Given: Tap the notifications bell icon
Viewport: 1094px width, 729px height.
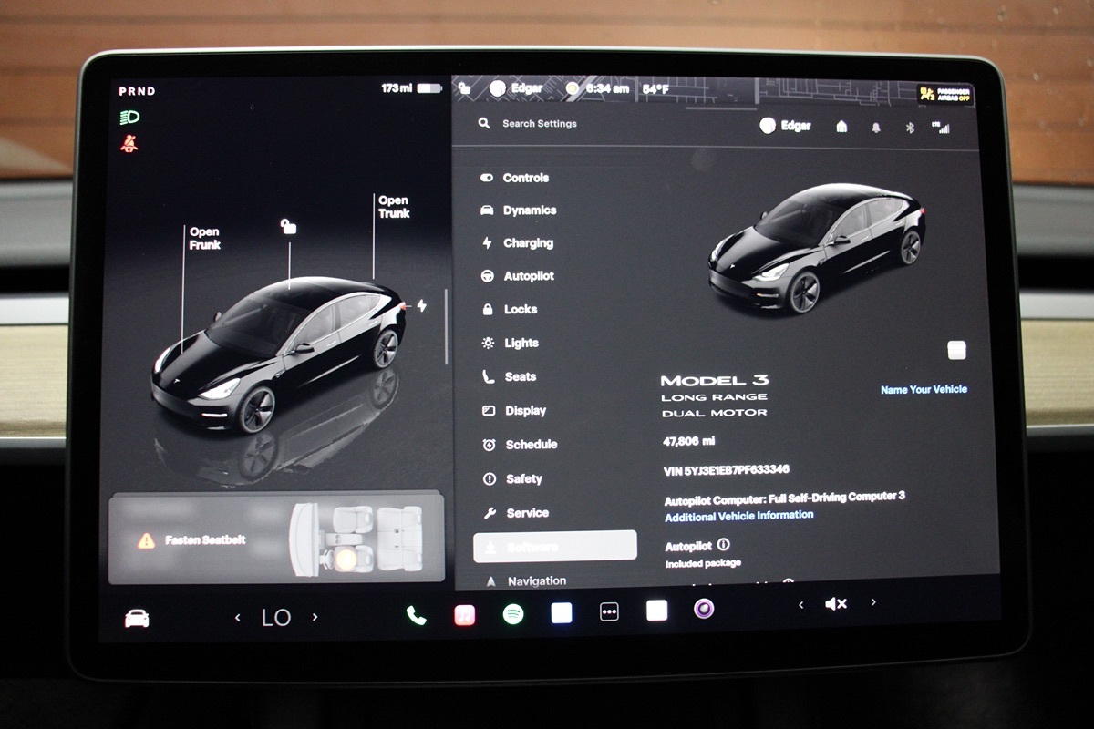Looking at the screenshot, I should tap(876, 128).
